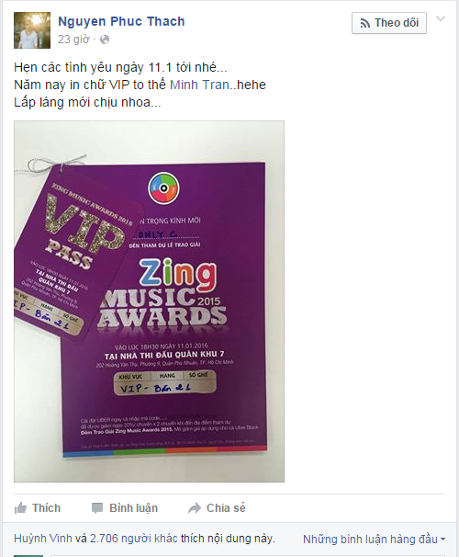459x557 pixels.
Task: Like the post via Thích text
Action: tap(46, 508)
